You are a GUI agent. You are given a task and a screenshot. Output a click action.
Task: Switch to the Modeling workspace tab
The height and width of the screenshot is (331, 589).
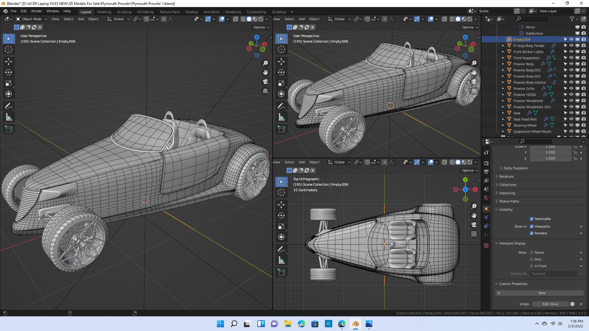click(104, 12)
